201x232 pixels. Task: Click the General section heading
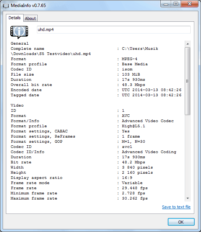pos(20,44)
